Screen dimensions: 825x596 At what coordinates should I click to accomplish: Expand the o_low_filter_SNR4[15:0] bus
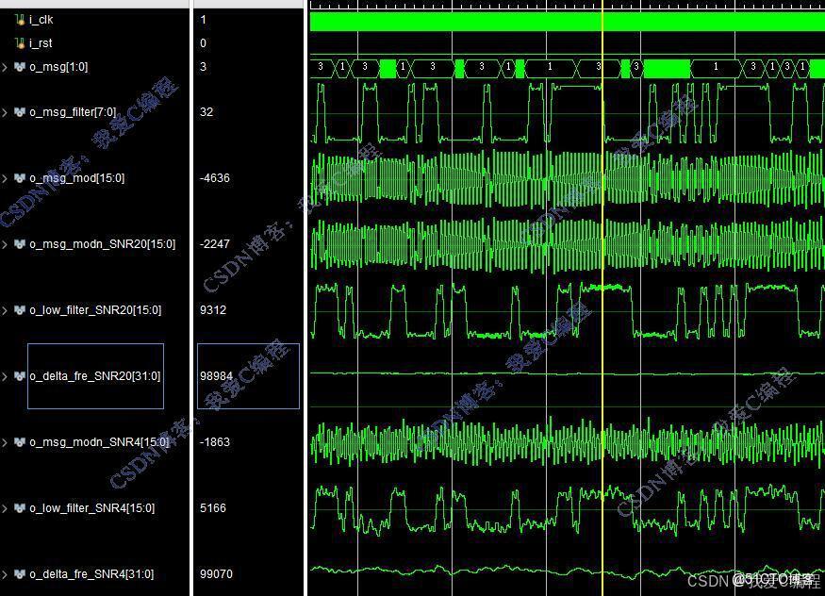tap(5, 508)
